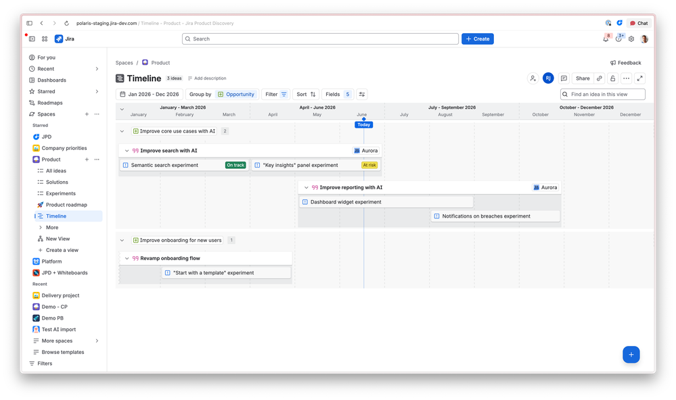The image size is (676, 400).
Task: Open the comments icon next to Share
Action: click(564, 78)
